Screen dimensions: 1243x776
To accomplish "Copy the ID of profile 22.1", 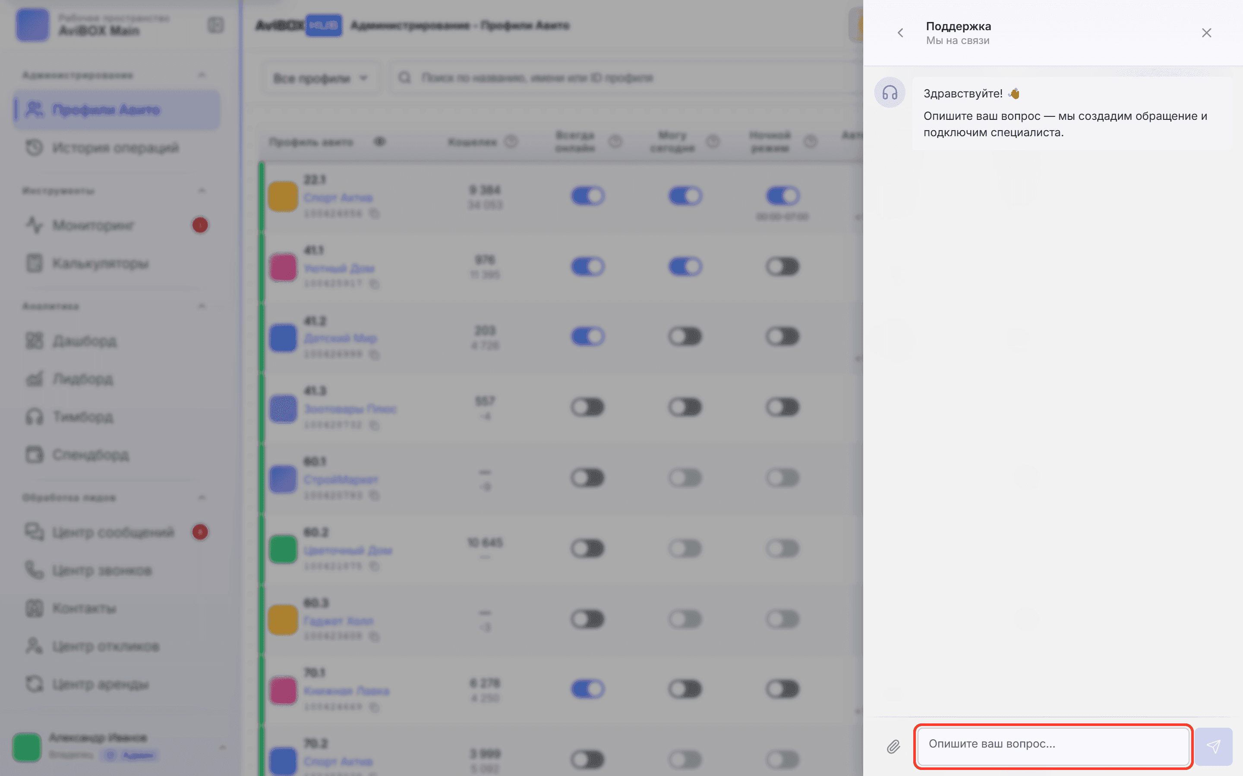I will 375,213.
